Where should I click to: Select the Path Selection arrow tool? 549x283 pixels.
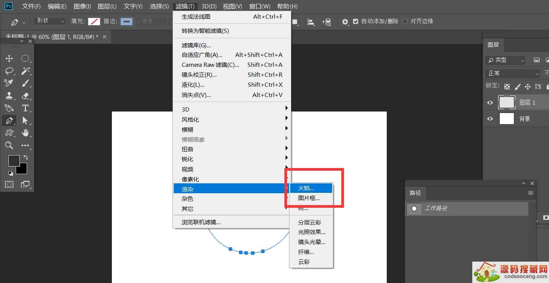[x=25, y=121]
